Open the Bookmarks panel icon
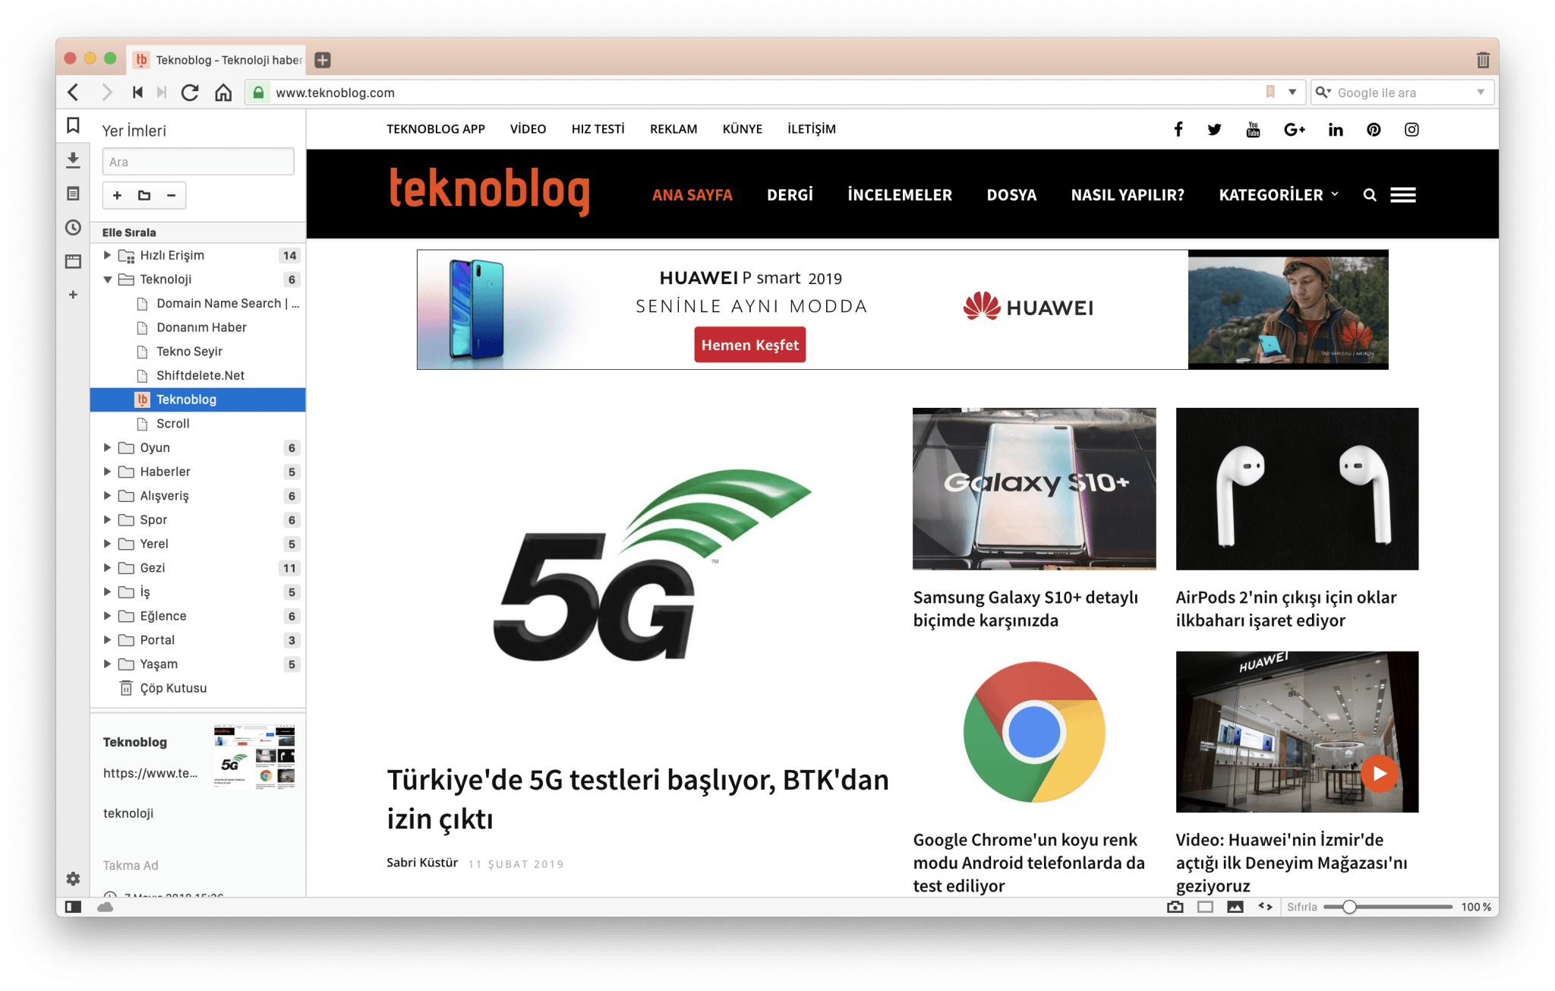1555x991 pixels. click(x=73, y=126)
